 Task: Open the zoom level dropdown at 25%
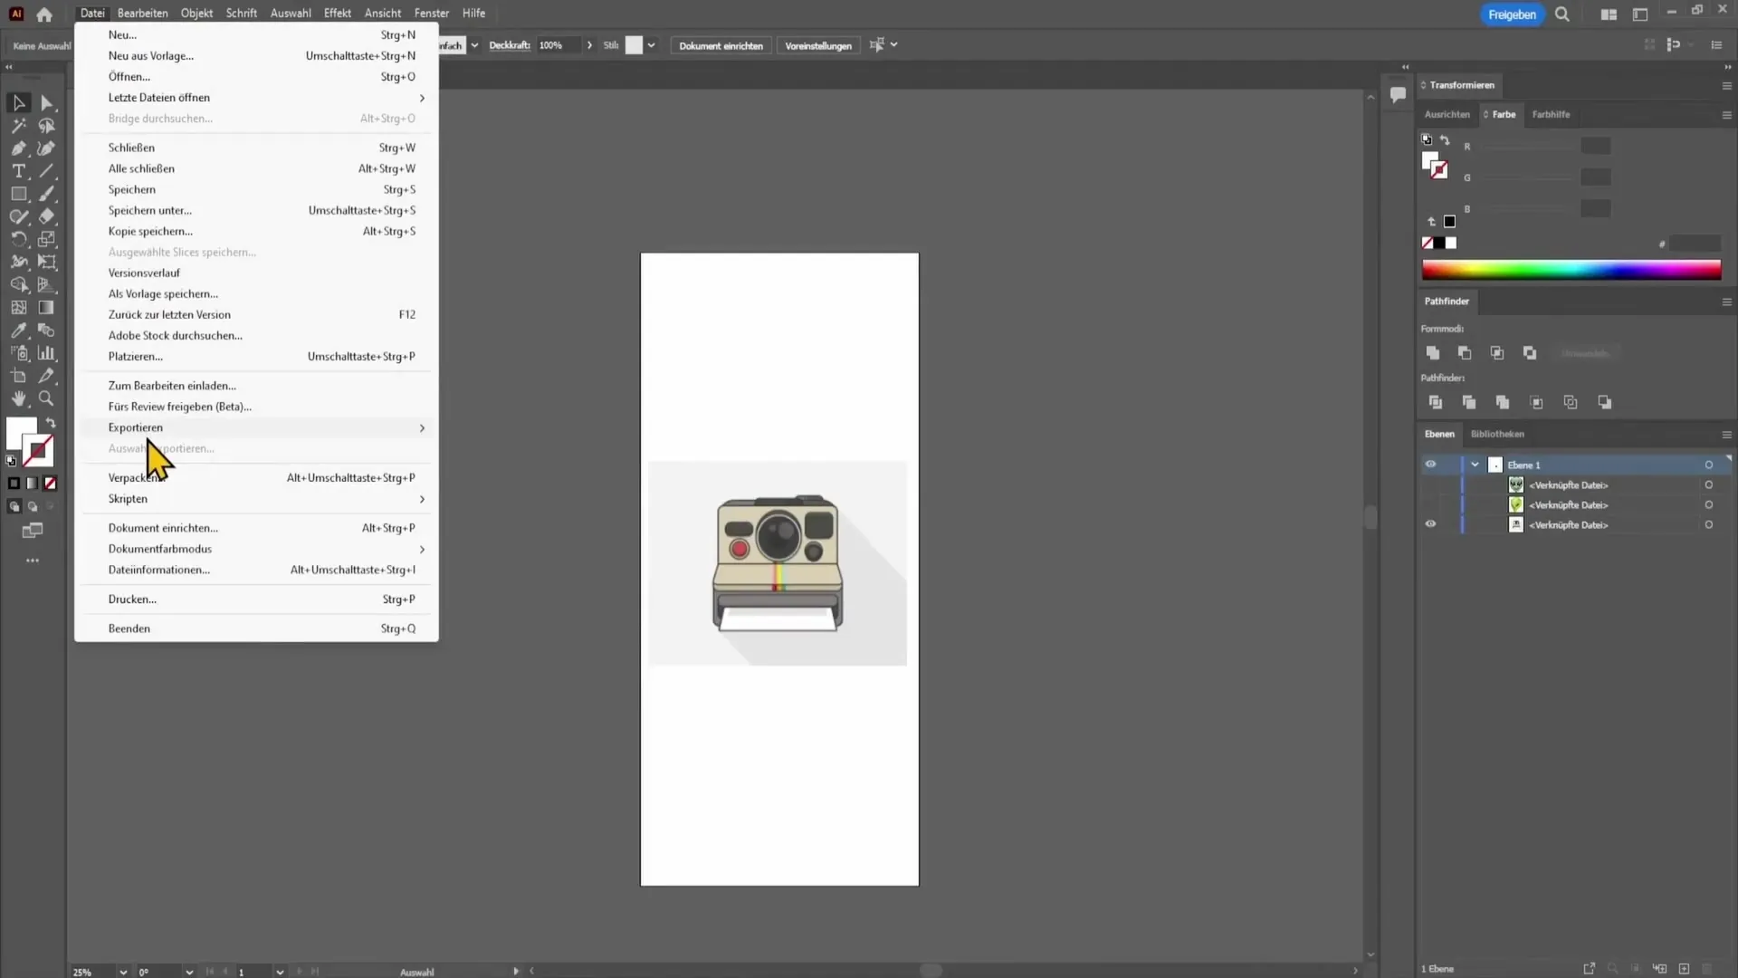click(x=123, y=972)
